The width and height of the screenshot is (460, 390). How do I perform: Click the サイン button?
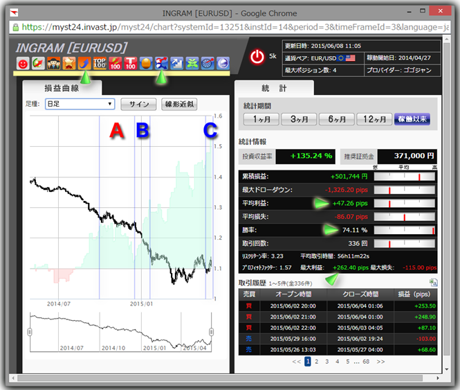[x=138, y=104]
